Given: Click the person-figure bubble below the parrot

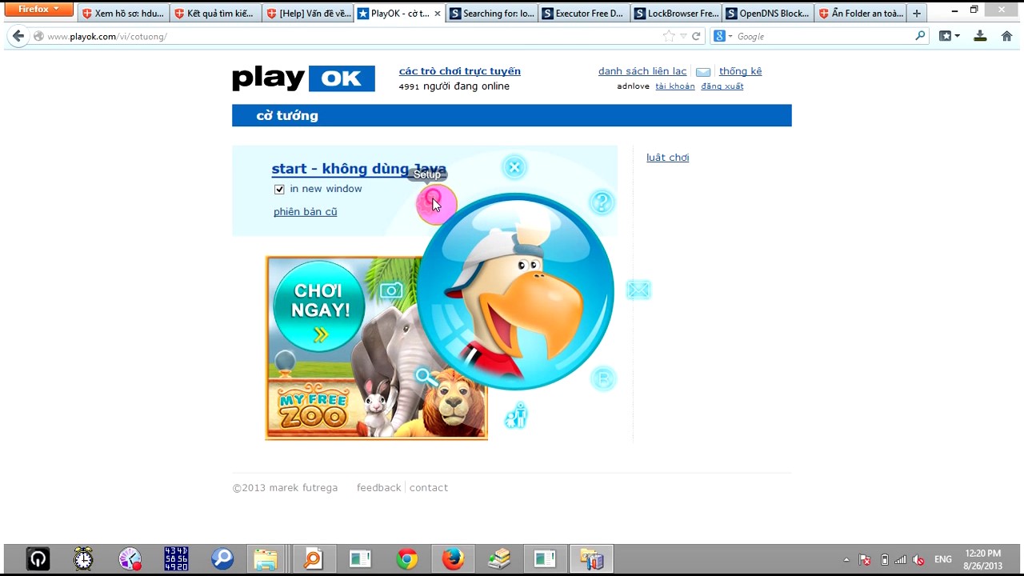Looking at the screenshot, I should tap(517, 415).
